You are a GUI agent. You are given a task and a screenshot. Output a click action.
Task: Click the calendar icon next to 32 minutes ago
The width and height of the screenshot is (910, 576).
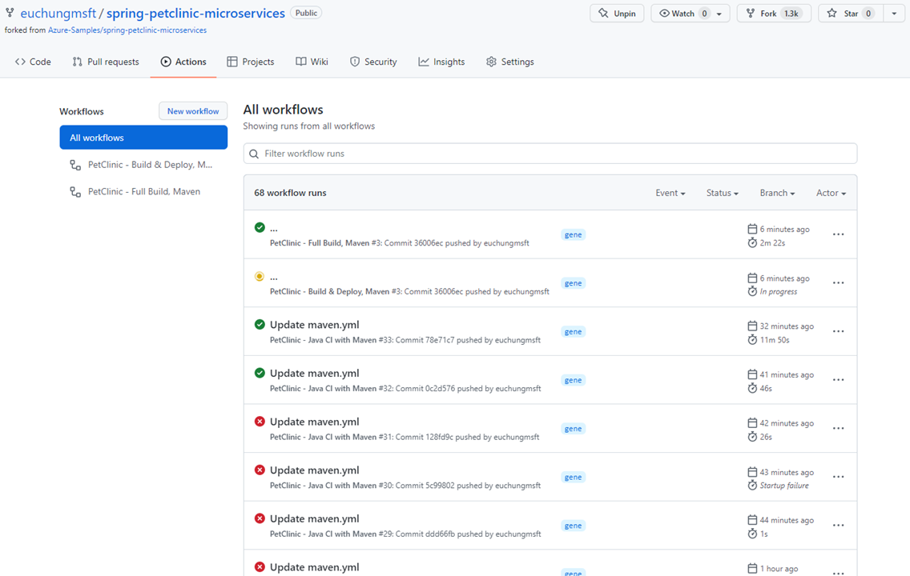(752, 326)
